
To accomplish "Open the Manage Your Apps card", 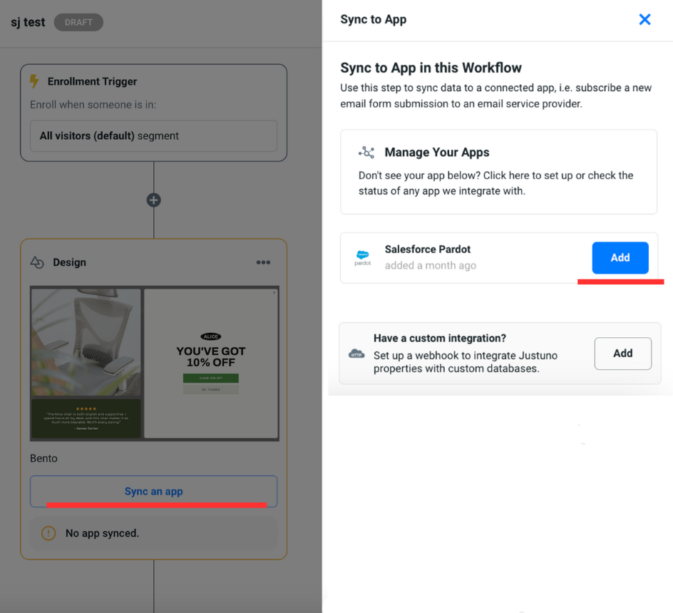I will tap(498, 172).
